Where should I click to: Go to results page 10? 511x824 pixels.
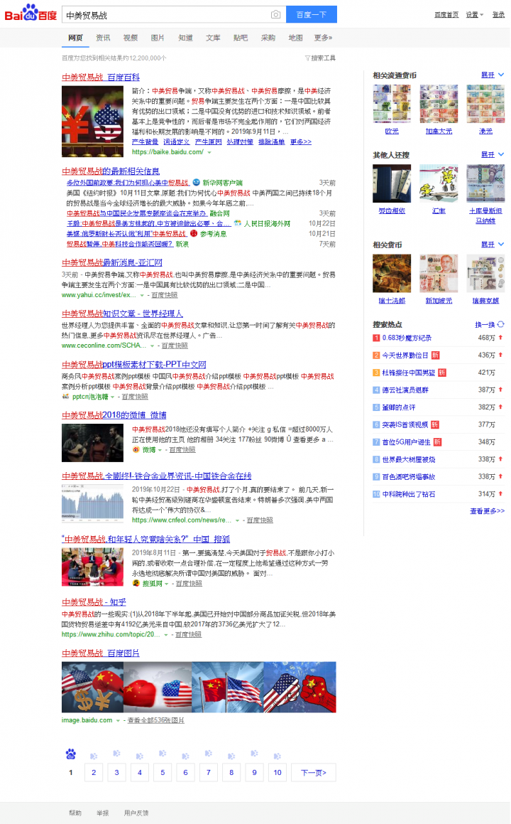pos(278,773)
